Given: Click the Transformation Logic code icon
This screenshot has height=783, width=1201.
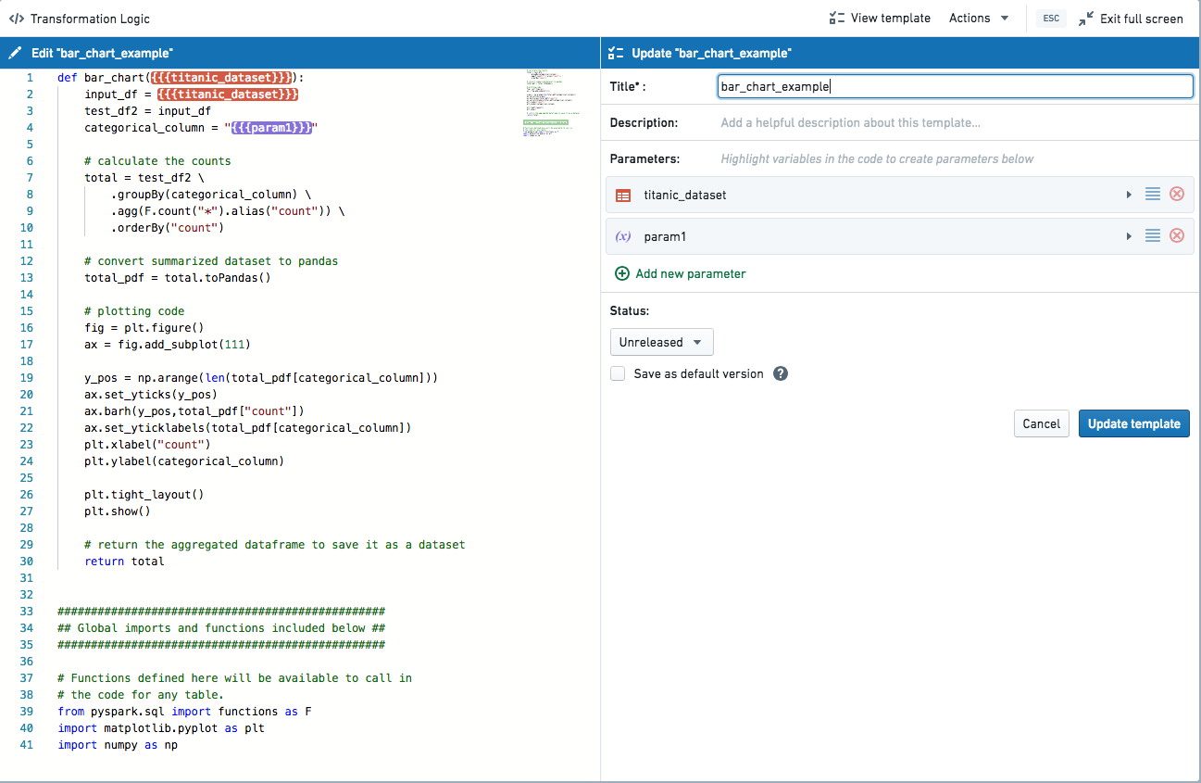Looking at the screenshot, I should coord(17,19).
